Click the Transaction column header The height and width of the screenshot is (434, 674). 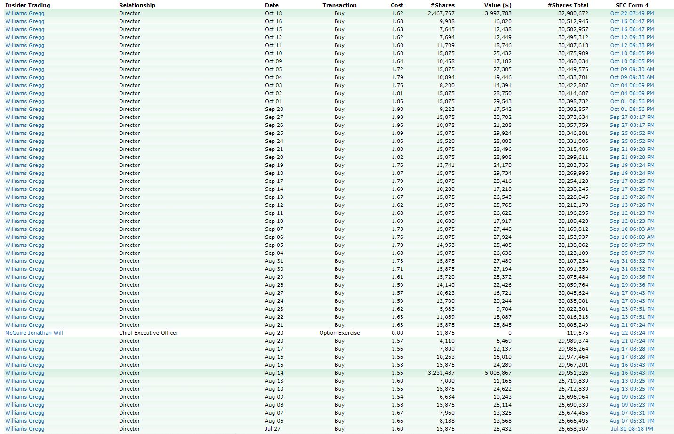point(339,5)
